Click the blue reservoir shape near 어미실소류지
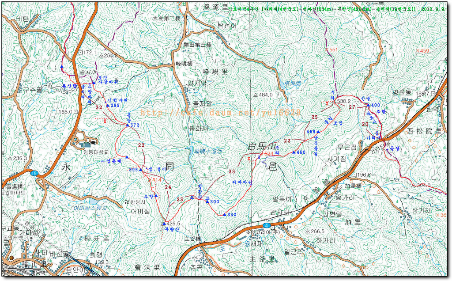The image size is (452, 281). point(94,201)
